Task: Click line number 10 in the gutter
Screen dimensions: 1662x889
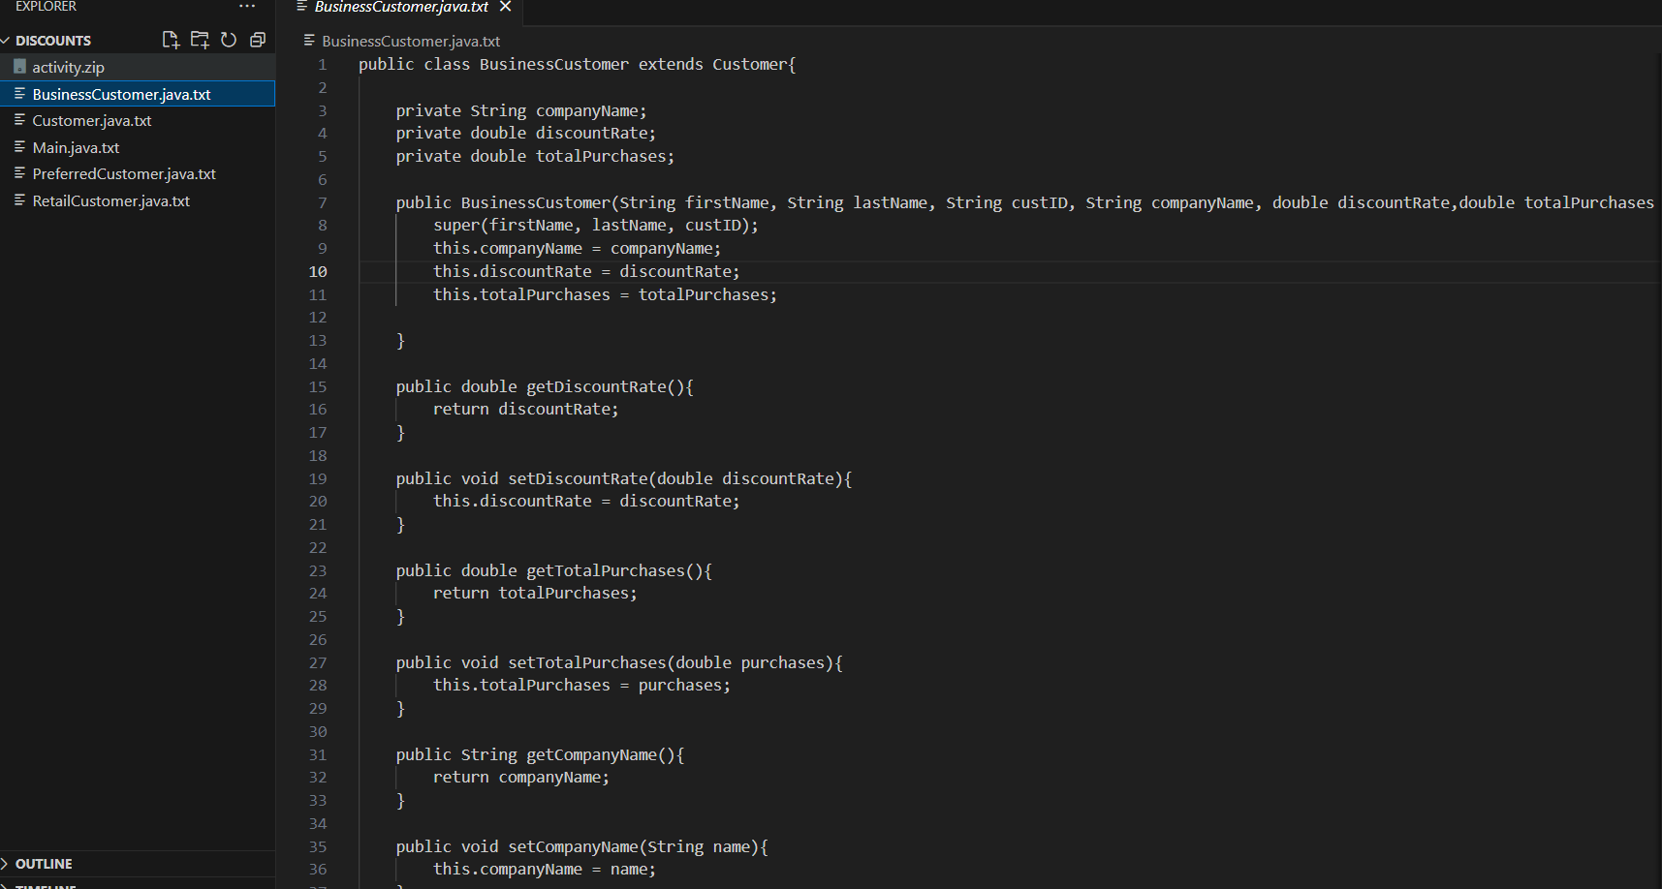Action: tap(318, 272)
